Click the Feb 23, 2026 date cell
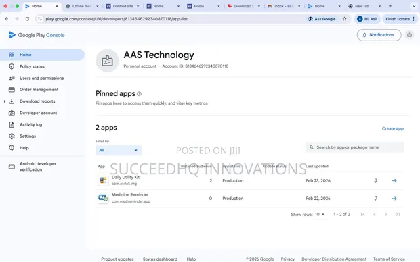This screenshot has width=420, height=262. pyautogui.click(x=318, y=181)
